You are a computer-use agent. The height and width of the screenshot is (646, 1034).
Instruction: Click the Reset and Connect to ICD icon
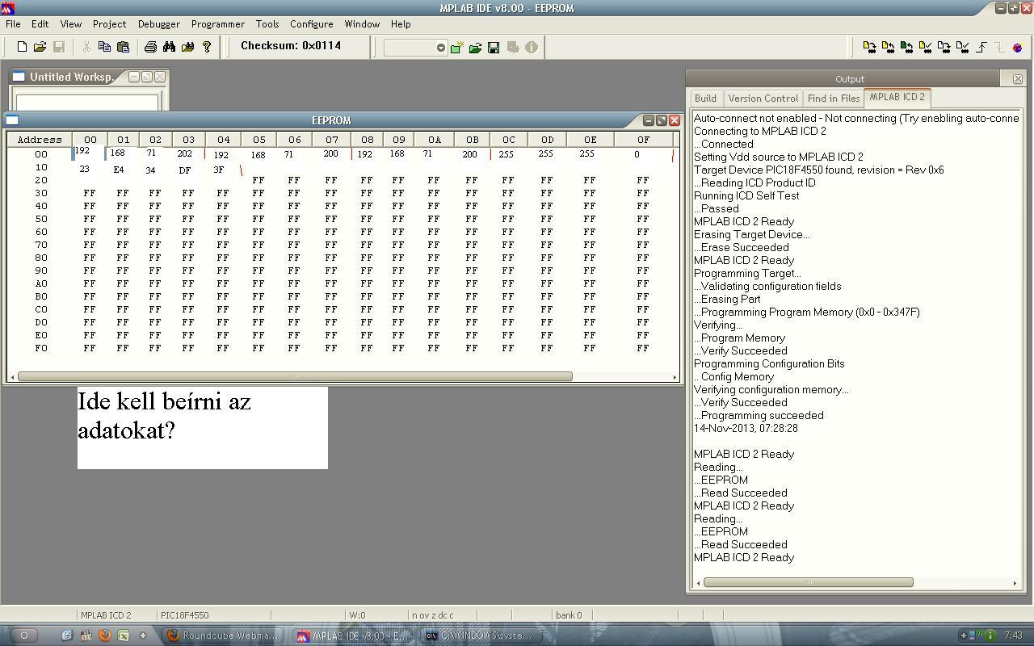pyautogui.click(x=1017, y=48)
